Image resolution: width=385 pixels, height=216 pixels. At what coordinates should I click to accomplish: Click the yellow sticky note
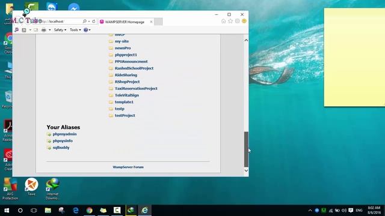pyautogui.click(x=354, y=58)
